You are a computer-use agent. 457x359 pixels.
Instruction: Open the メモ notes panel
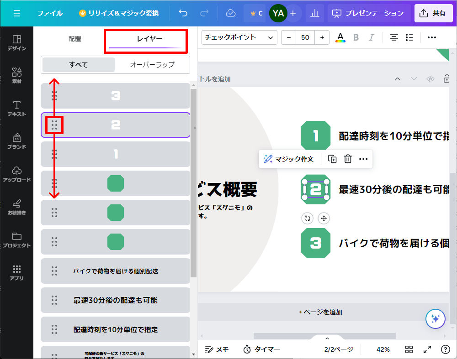point(217,349)
